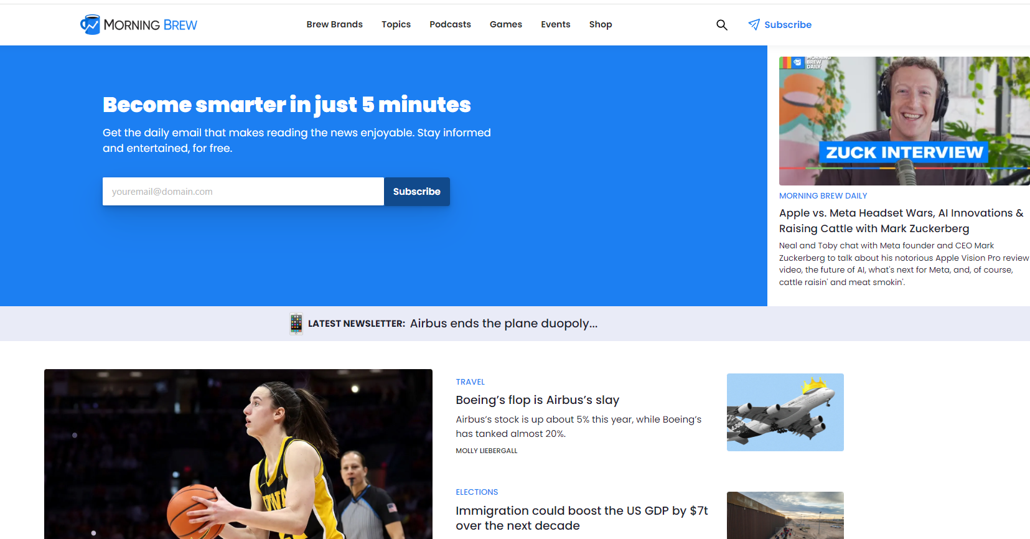Click the LATEST NEWSLETTER label
Screen dimensions: 1030x539
[x=357, y=324]
